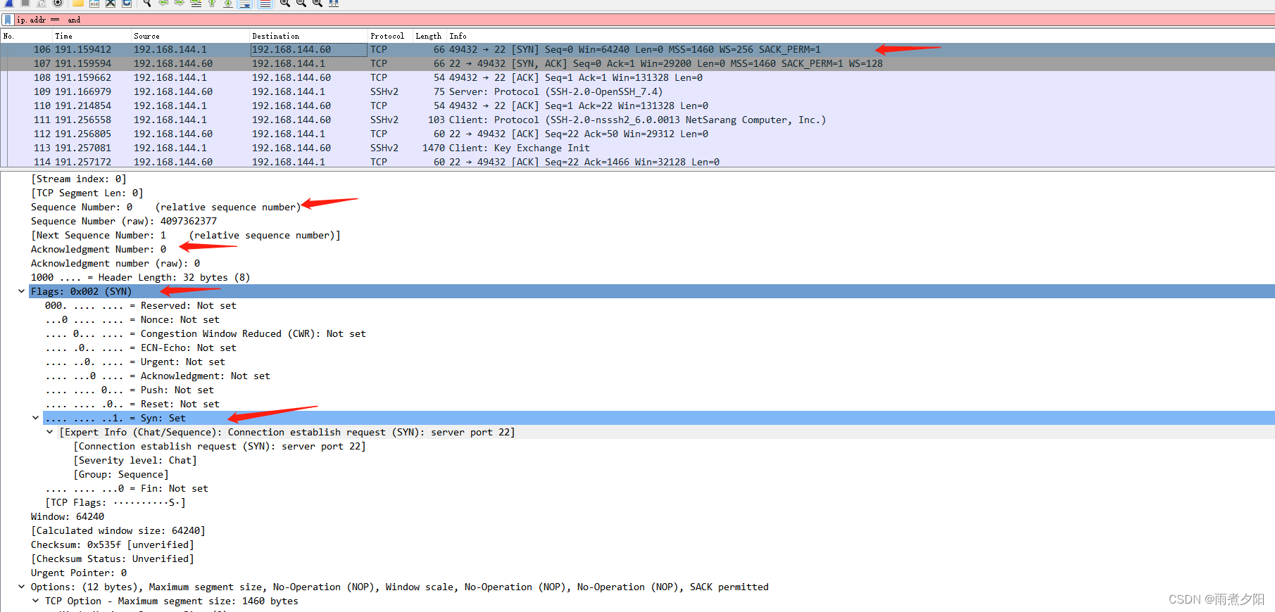Sort by the Destination column header
Viewport: 1275px width, 612px height.
(x=309, y=36)
